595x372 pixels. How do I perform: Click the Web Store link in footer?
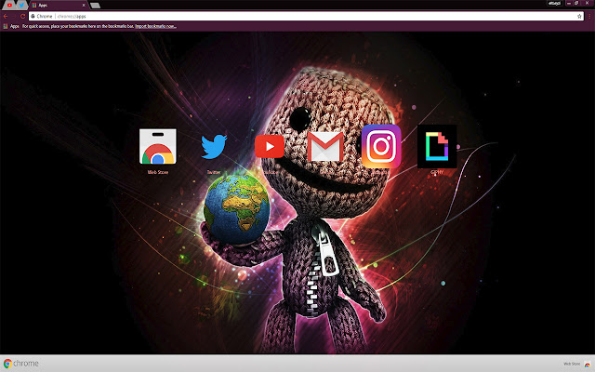(x=577, y=364)
